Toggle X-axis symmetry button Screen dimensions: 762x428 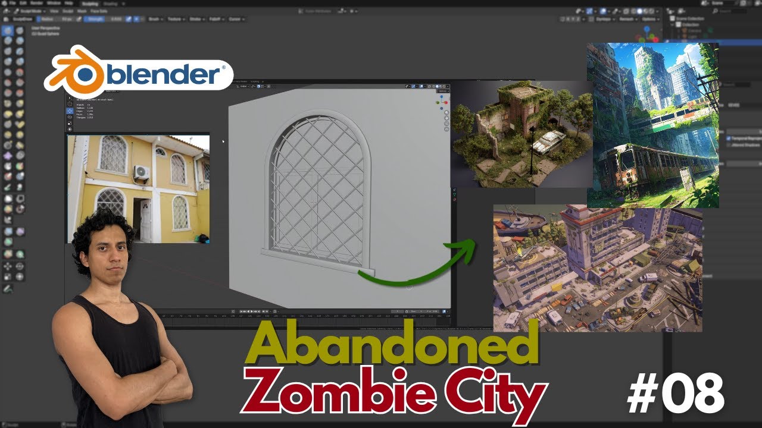pos(567,19)
